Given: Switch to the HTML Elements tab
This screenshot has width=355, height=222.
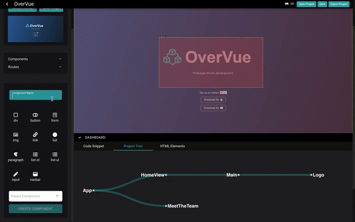Looking at the screenshot, I should click(172, 146).
